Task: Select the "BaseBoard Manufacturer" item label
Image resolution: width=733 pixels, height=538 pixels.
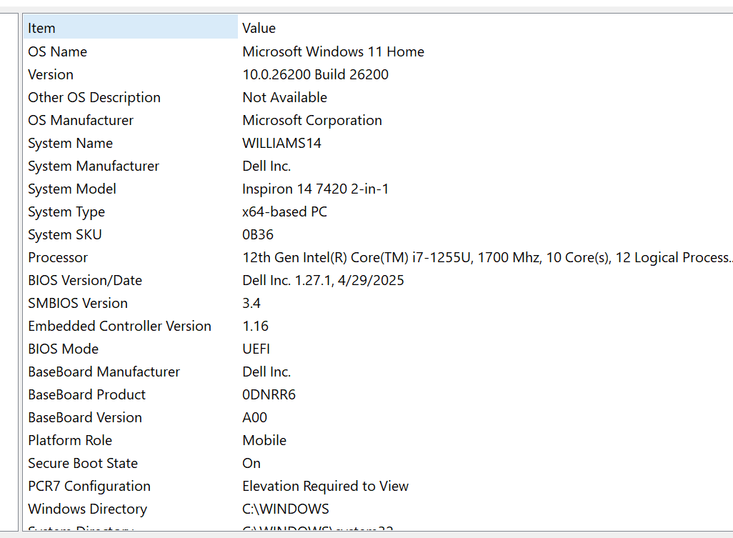Action: coord(104,372)
